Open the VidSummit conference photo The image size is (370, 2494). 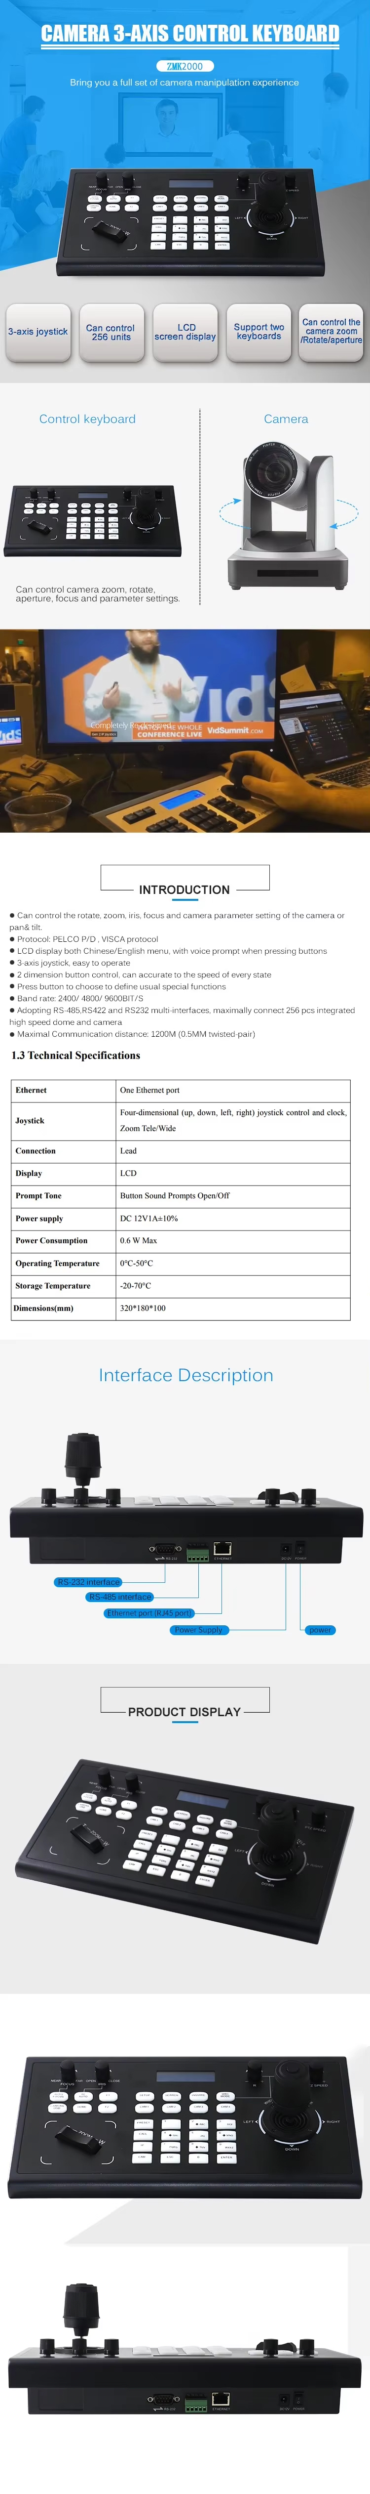pos(185,731)
